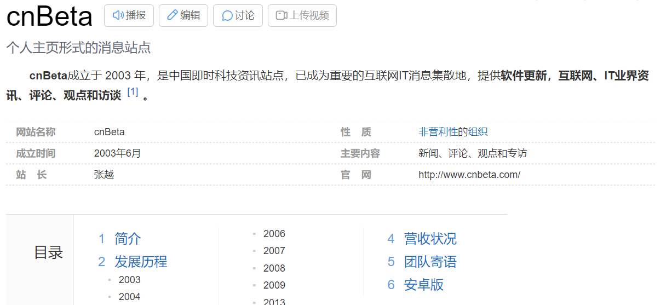Click the subtitle 个人主页形式的消息站点
672x305 pixels.
[78, 48]
